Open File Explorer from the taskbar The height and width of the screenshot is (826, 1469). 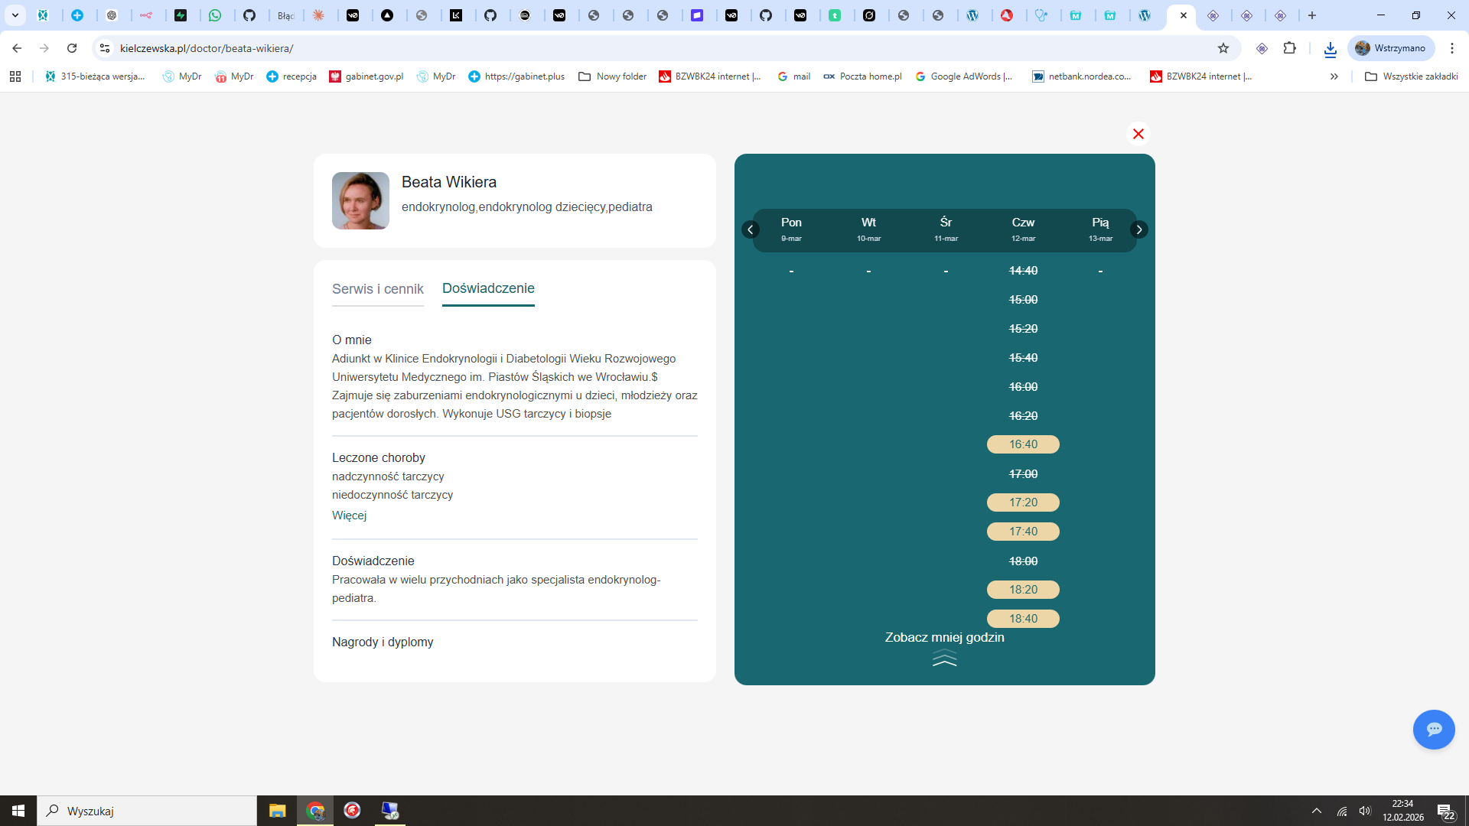(x=277, y=811)
